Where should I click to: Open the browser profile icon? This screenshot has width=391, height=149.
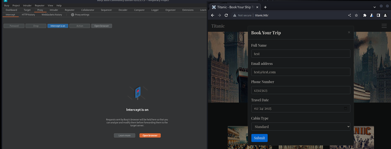pos(385,16)
